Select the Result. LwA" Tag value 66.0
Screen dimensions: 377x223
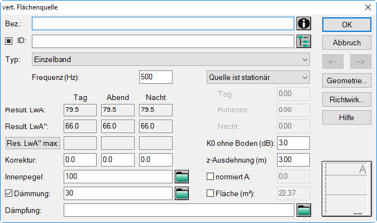pyautogui.click(x=80, y=126)
